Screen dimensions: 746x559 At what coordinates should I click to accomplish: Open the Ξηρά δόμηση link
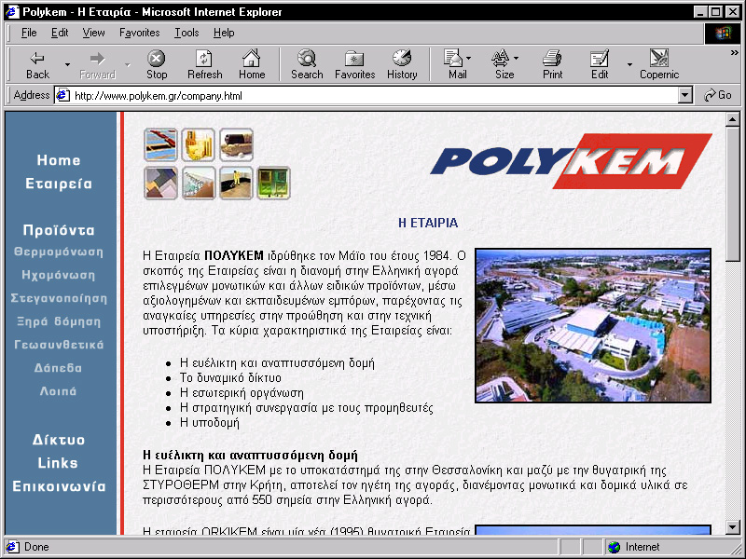(59, 321)
